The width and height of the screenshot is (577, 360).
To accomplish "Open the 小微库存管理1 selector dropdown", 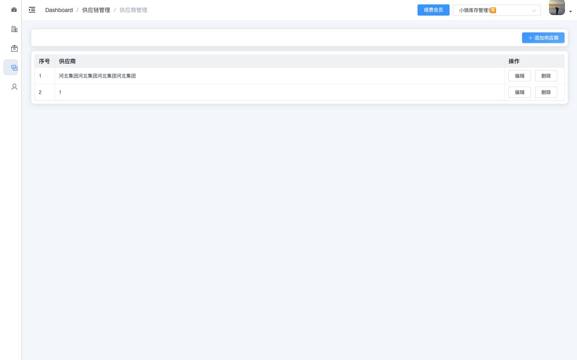I will click(x=496, y=10).
